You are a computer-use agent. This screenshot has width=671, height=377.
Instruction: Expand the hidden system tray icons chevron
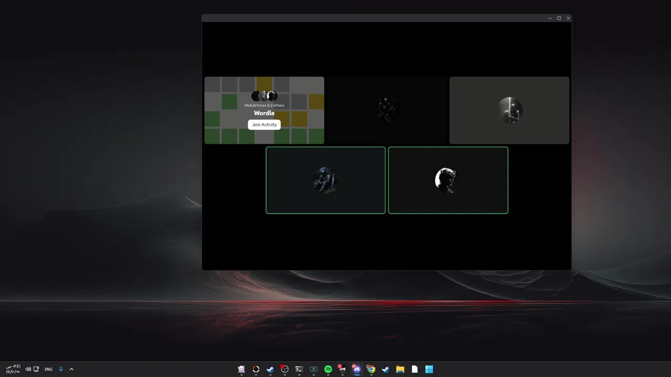71,369
